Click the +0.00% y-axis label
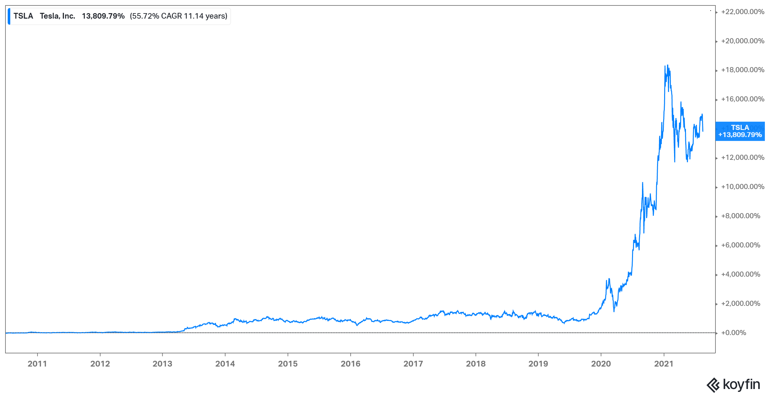 tap(734, 333)
